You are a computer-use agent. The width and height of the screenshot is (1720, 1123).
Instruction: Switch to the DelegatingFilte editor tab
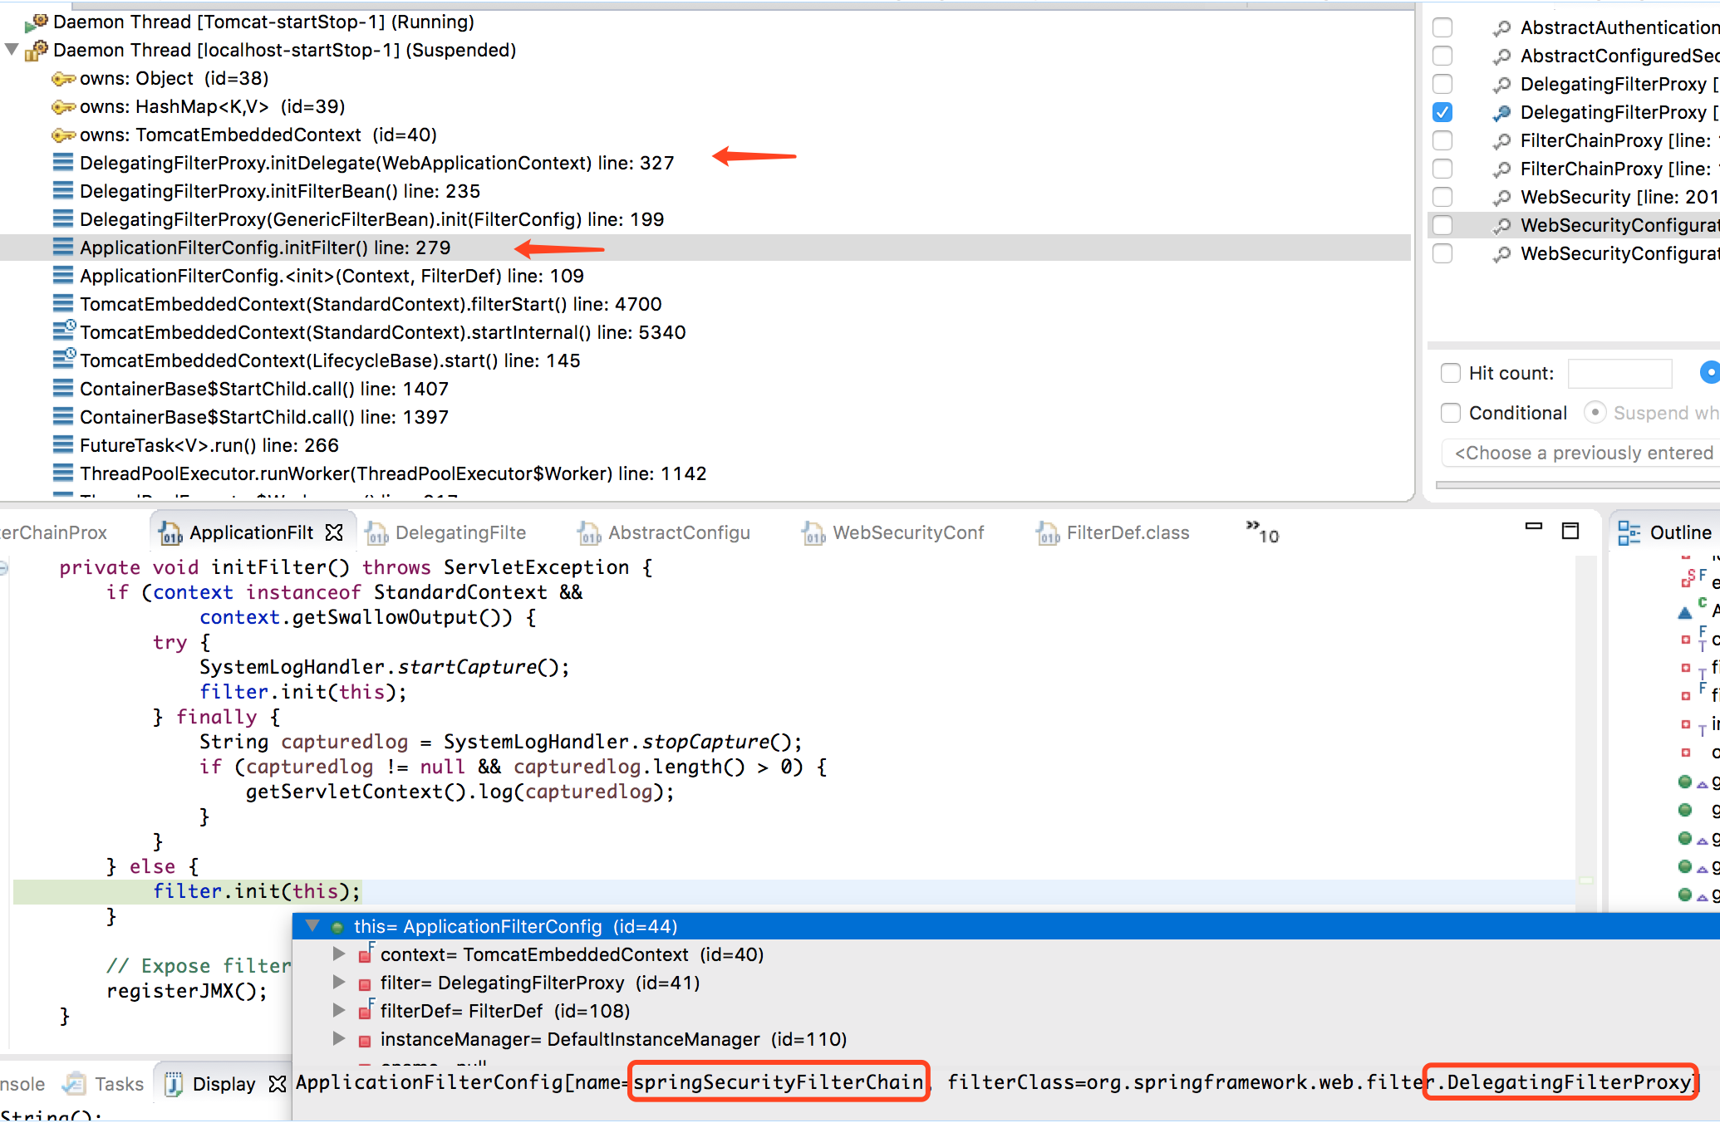[459, 533]
